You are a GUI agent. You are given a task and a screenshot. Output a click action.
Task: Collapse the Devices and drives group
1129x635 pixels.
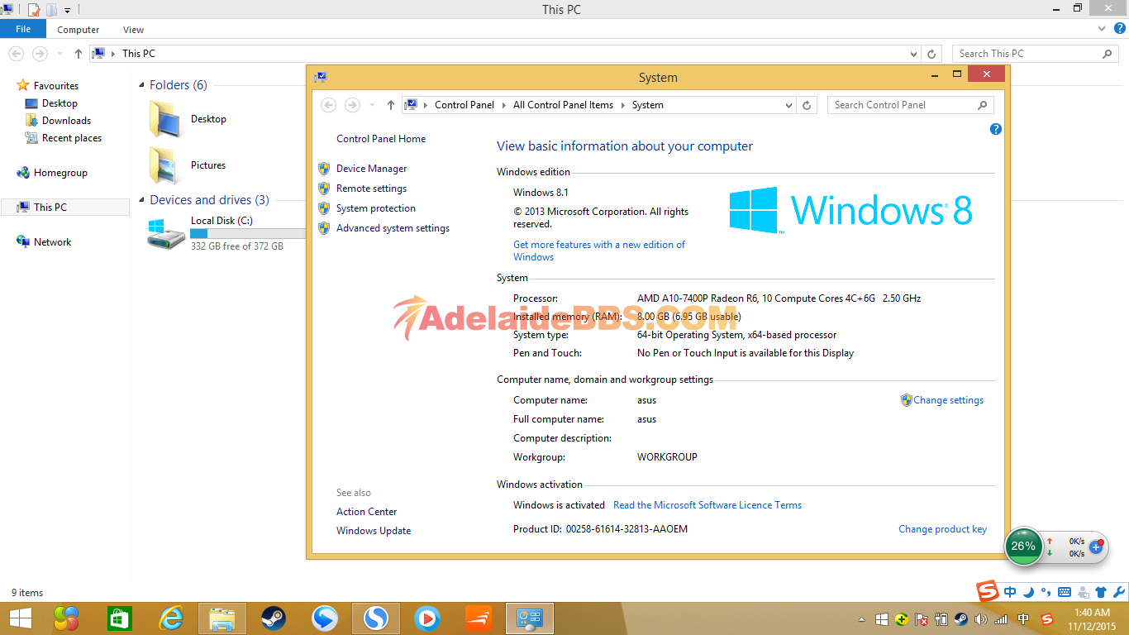pos(141,200)
